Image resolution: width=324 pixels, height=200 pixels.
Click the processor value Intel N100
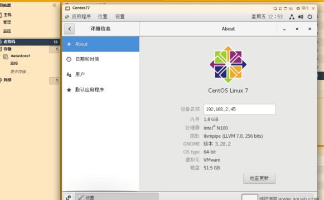(x=216, y=128)
